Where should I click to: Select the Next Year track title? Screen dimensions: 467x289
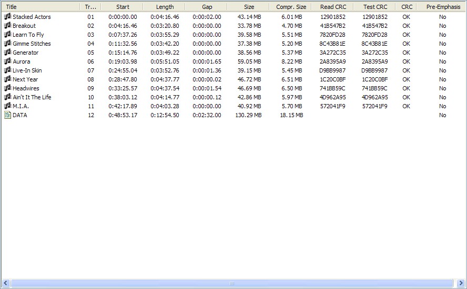(x=25, y=79)
